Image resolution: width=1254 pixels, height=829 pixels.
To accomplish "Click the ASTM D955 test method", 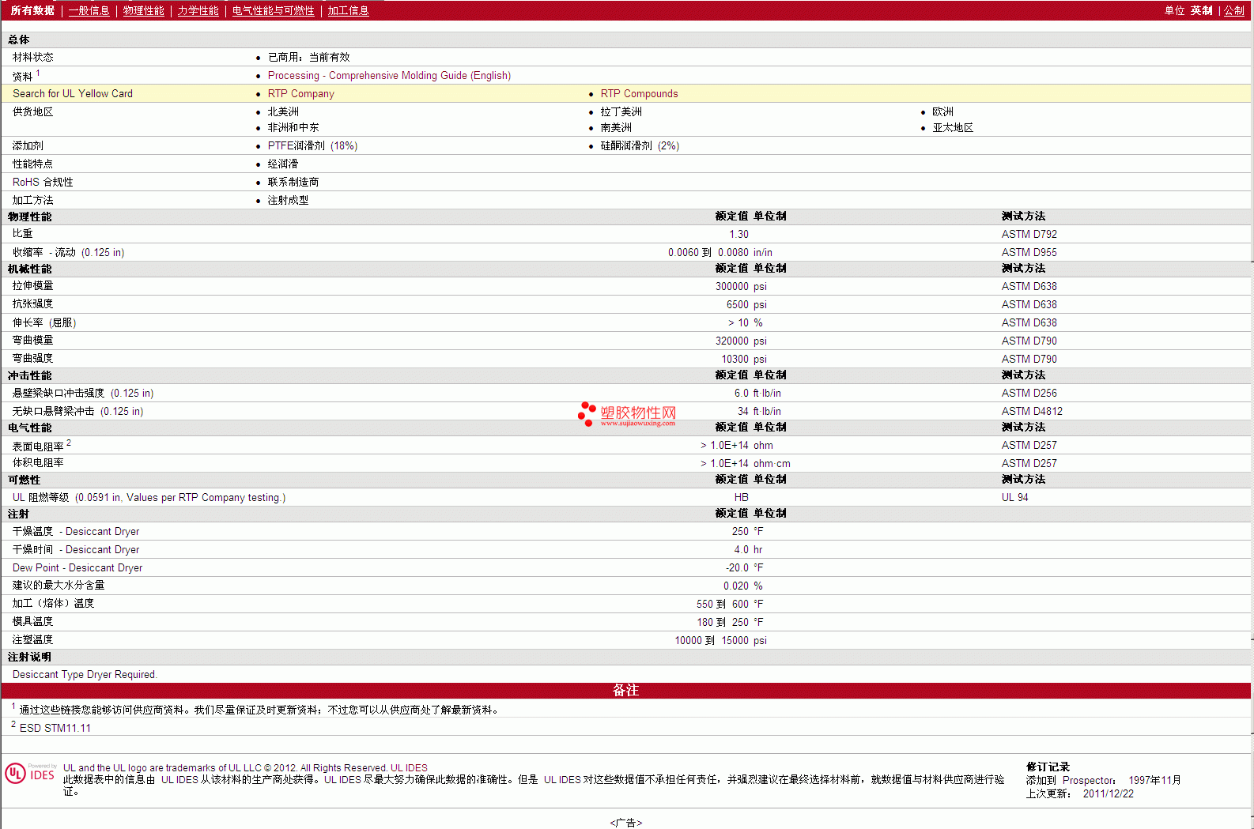I will pos(1029,253).
